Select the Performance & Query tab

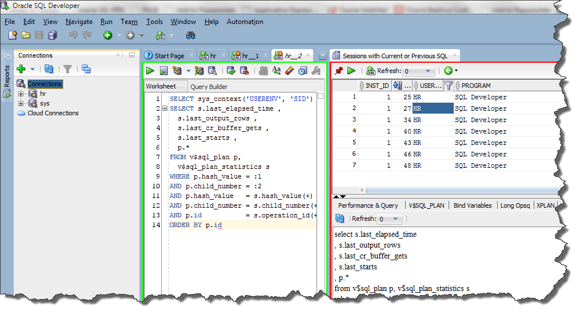(368, 205)
